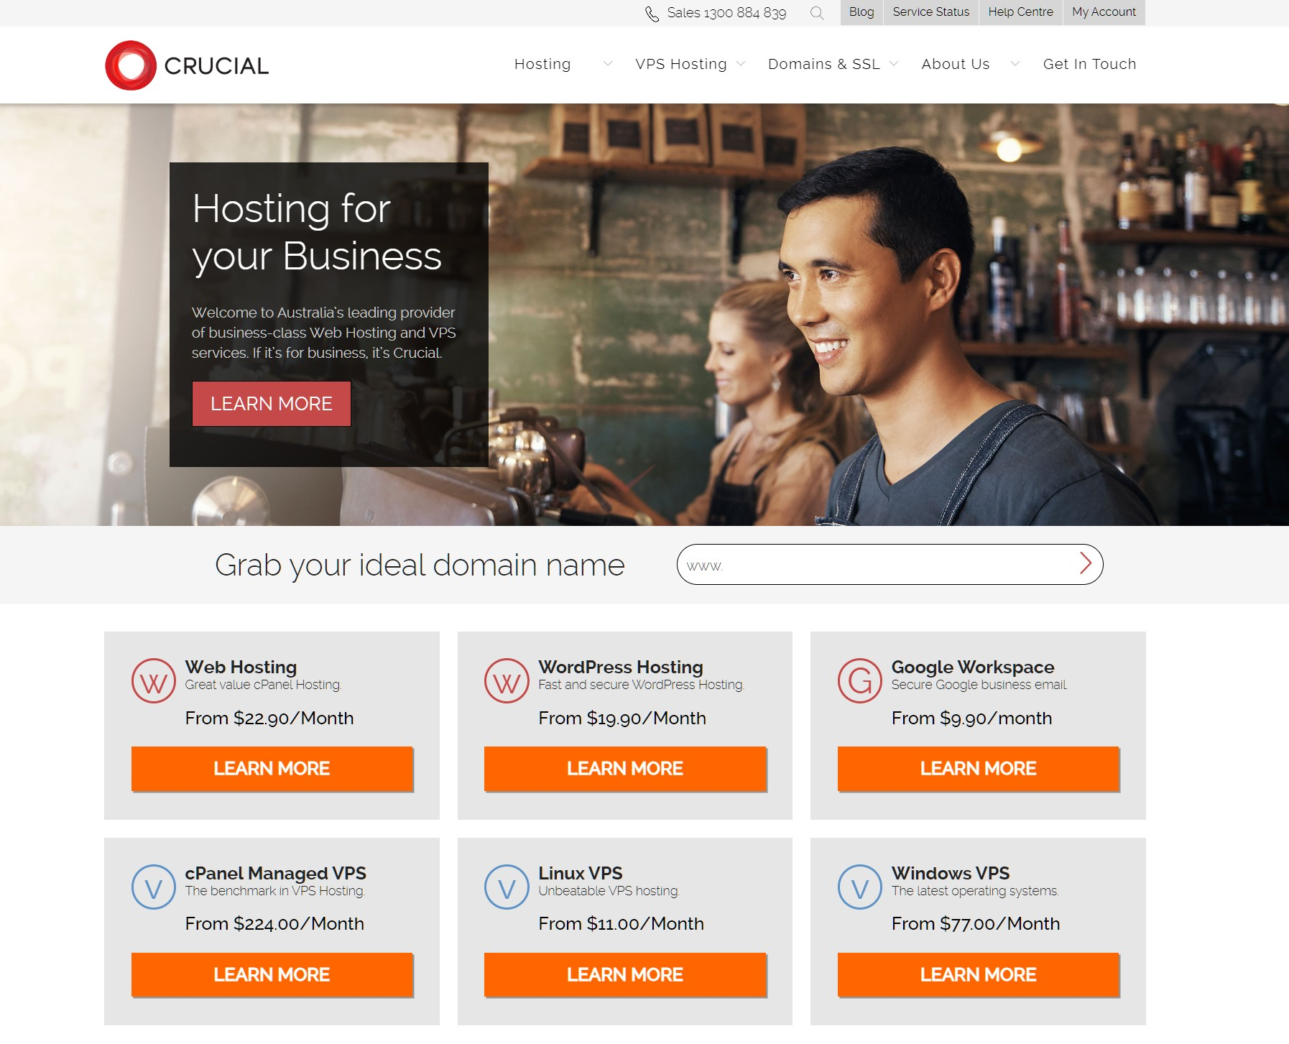1289x1044 pixels.
Task: Open the Service Status tab
Action: (930, 12)
